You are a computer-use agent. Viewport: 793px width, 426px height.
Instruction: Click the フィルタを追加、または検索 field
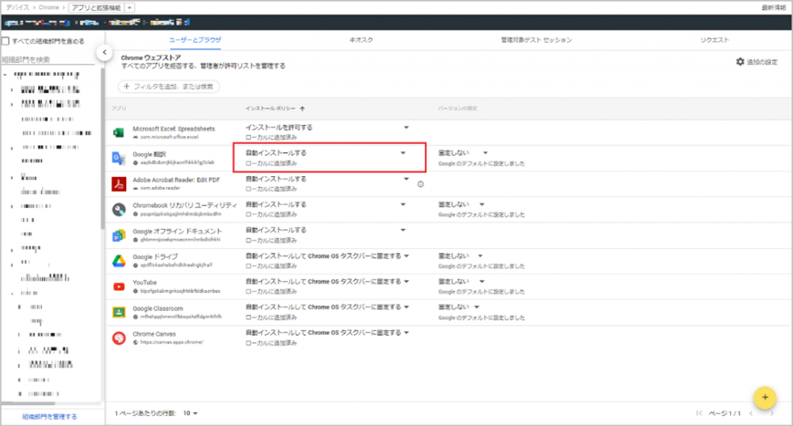pos(169,87)
